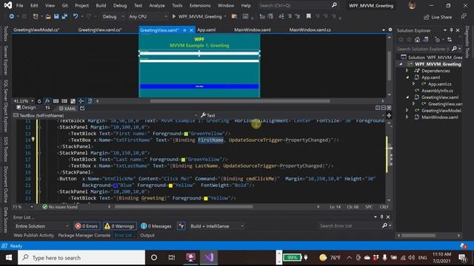Open the Any CPU platform dropdown

point(147,16)
